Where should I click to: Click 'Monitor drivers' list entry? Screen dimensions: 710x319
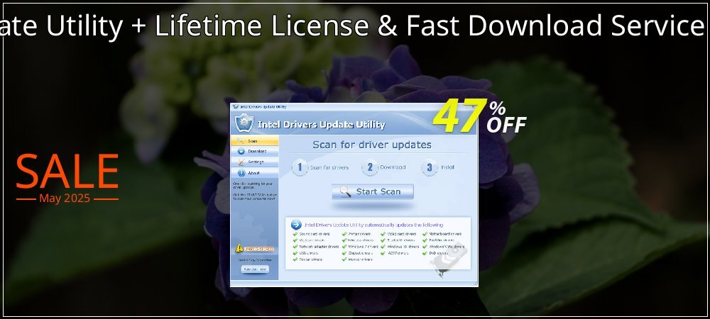361,259
